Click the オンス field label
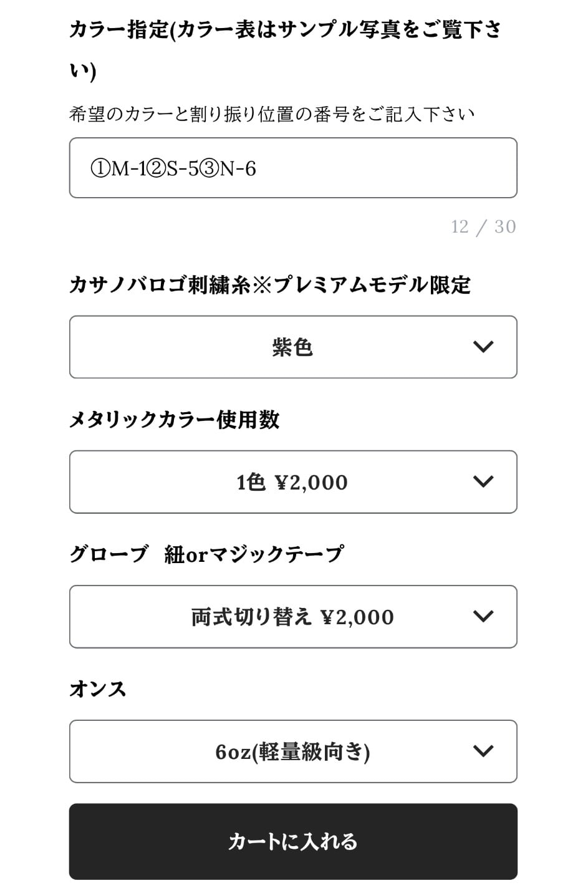This screenshot has width=588, height=893. (x=98, y=689)
